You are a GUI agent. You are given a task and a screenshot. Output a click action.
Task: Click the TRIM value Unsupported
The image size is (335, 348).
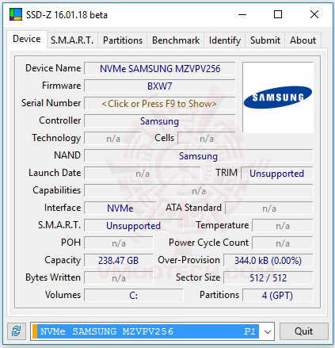(277, 174)
